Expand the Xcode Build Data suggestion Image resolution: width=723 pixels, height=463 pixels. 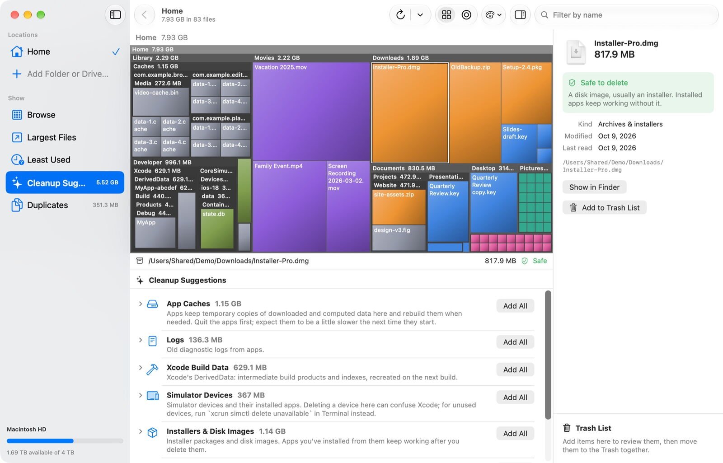pos(141,368)
